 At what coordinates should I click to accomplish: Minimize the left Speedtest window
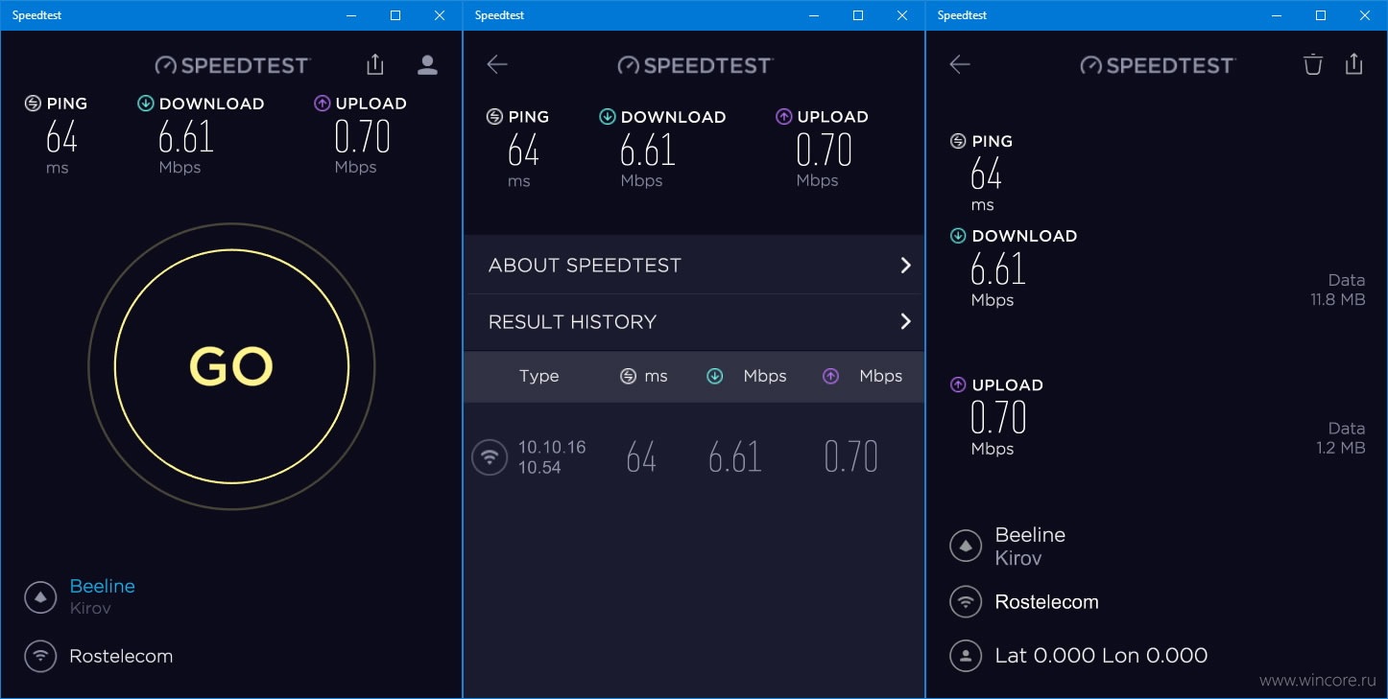click(x=351, y=15)
